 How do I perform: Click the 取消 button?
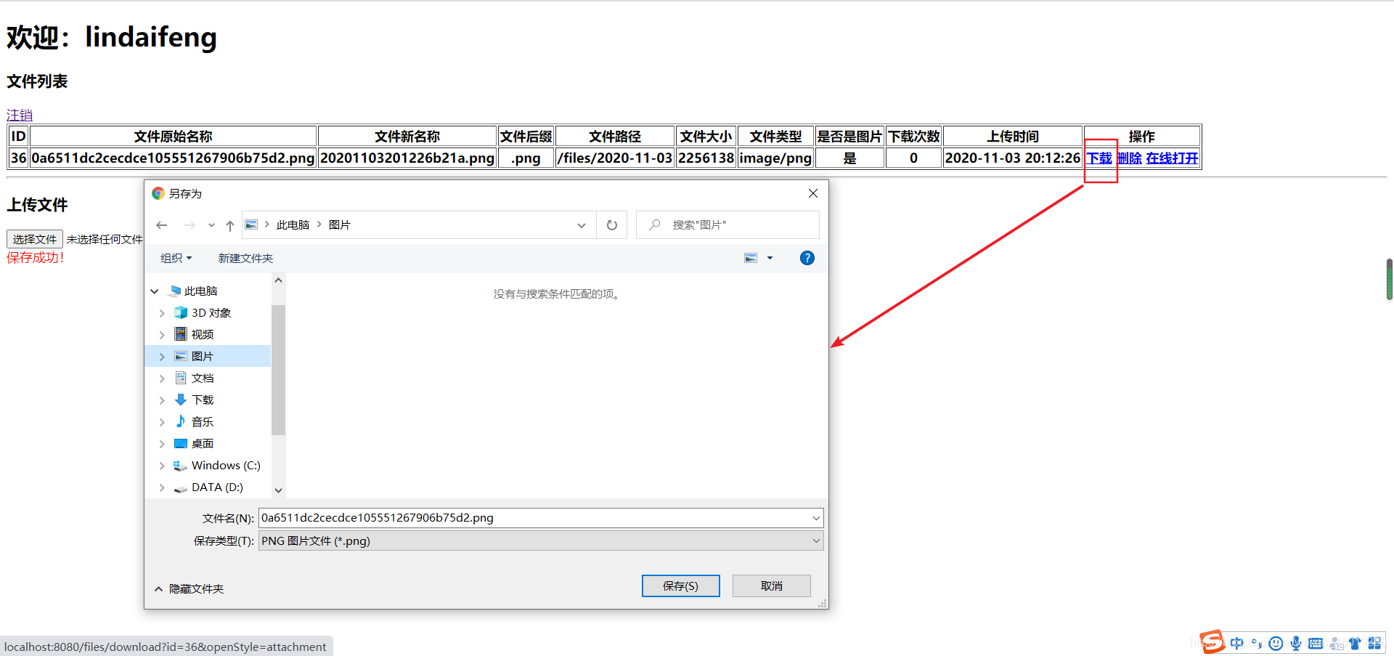coord(772,586)
